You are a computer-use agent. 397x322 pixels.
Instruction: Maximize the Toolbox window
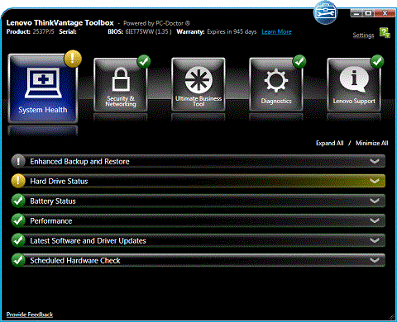pos(368,13)
